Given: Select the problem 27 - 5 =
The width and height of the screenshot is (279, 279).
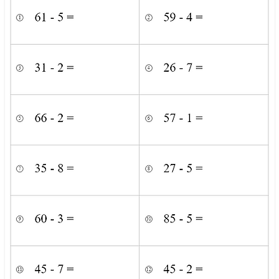Looking at the screenshot, I should tap(183, 168).
